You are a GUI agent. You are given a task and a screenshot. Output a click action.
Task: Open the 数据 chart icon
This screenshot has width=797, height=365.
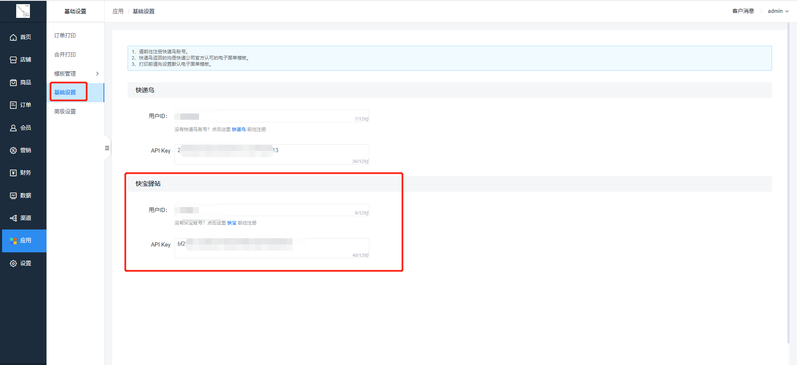(13, 196)
